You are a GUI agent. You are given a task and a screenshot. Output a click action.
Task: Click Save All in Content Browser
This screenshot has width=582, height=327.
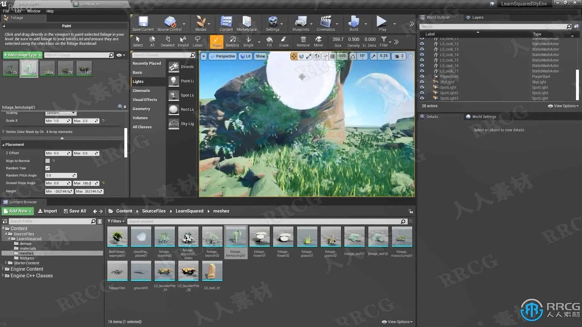coord(75,211)
